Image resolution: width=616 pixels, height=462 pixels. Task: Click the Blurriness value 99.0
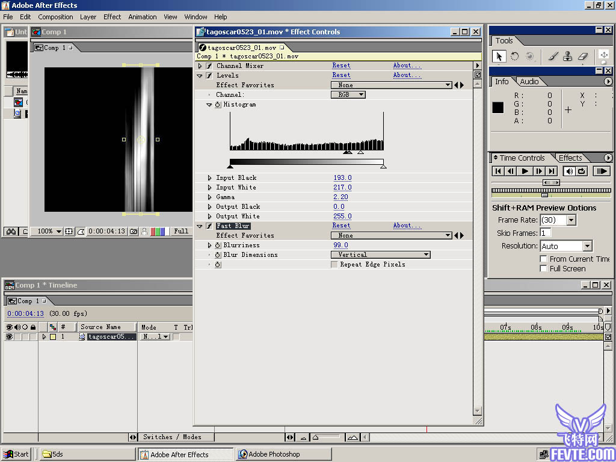click(340, 245)
